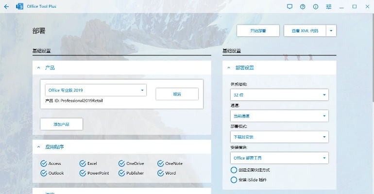Open the feedback chat bubble icon
This screenshot has width=374, height=194.
coord(289,7)
